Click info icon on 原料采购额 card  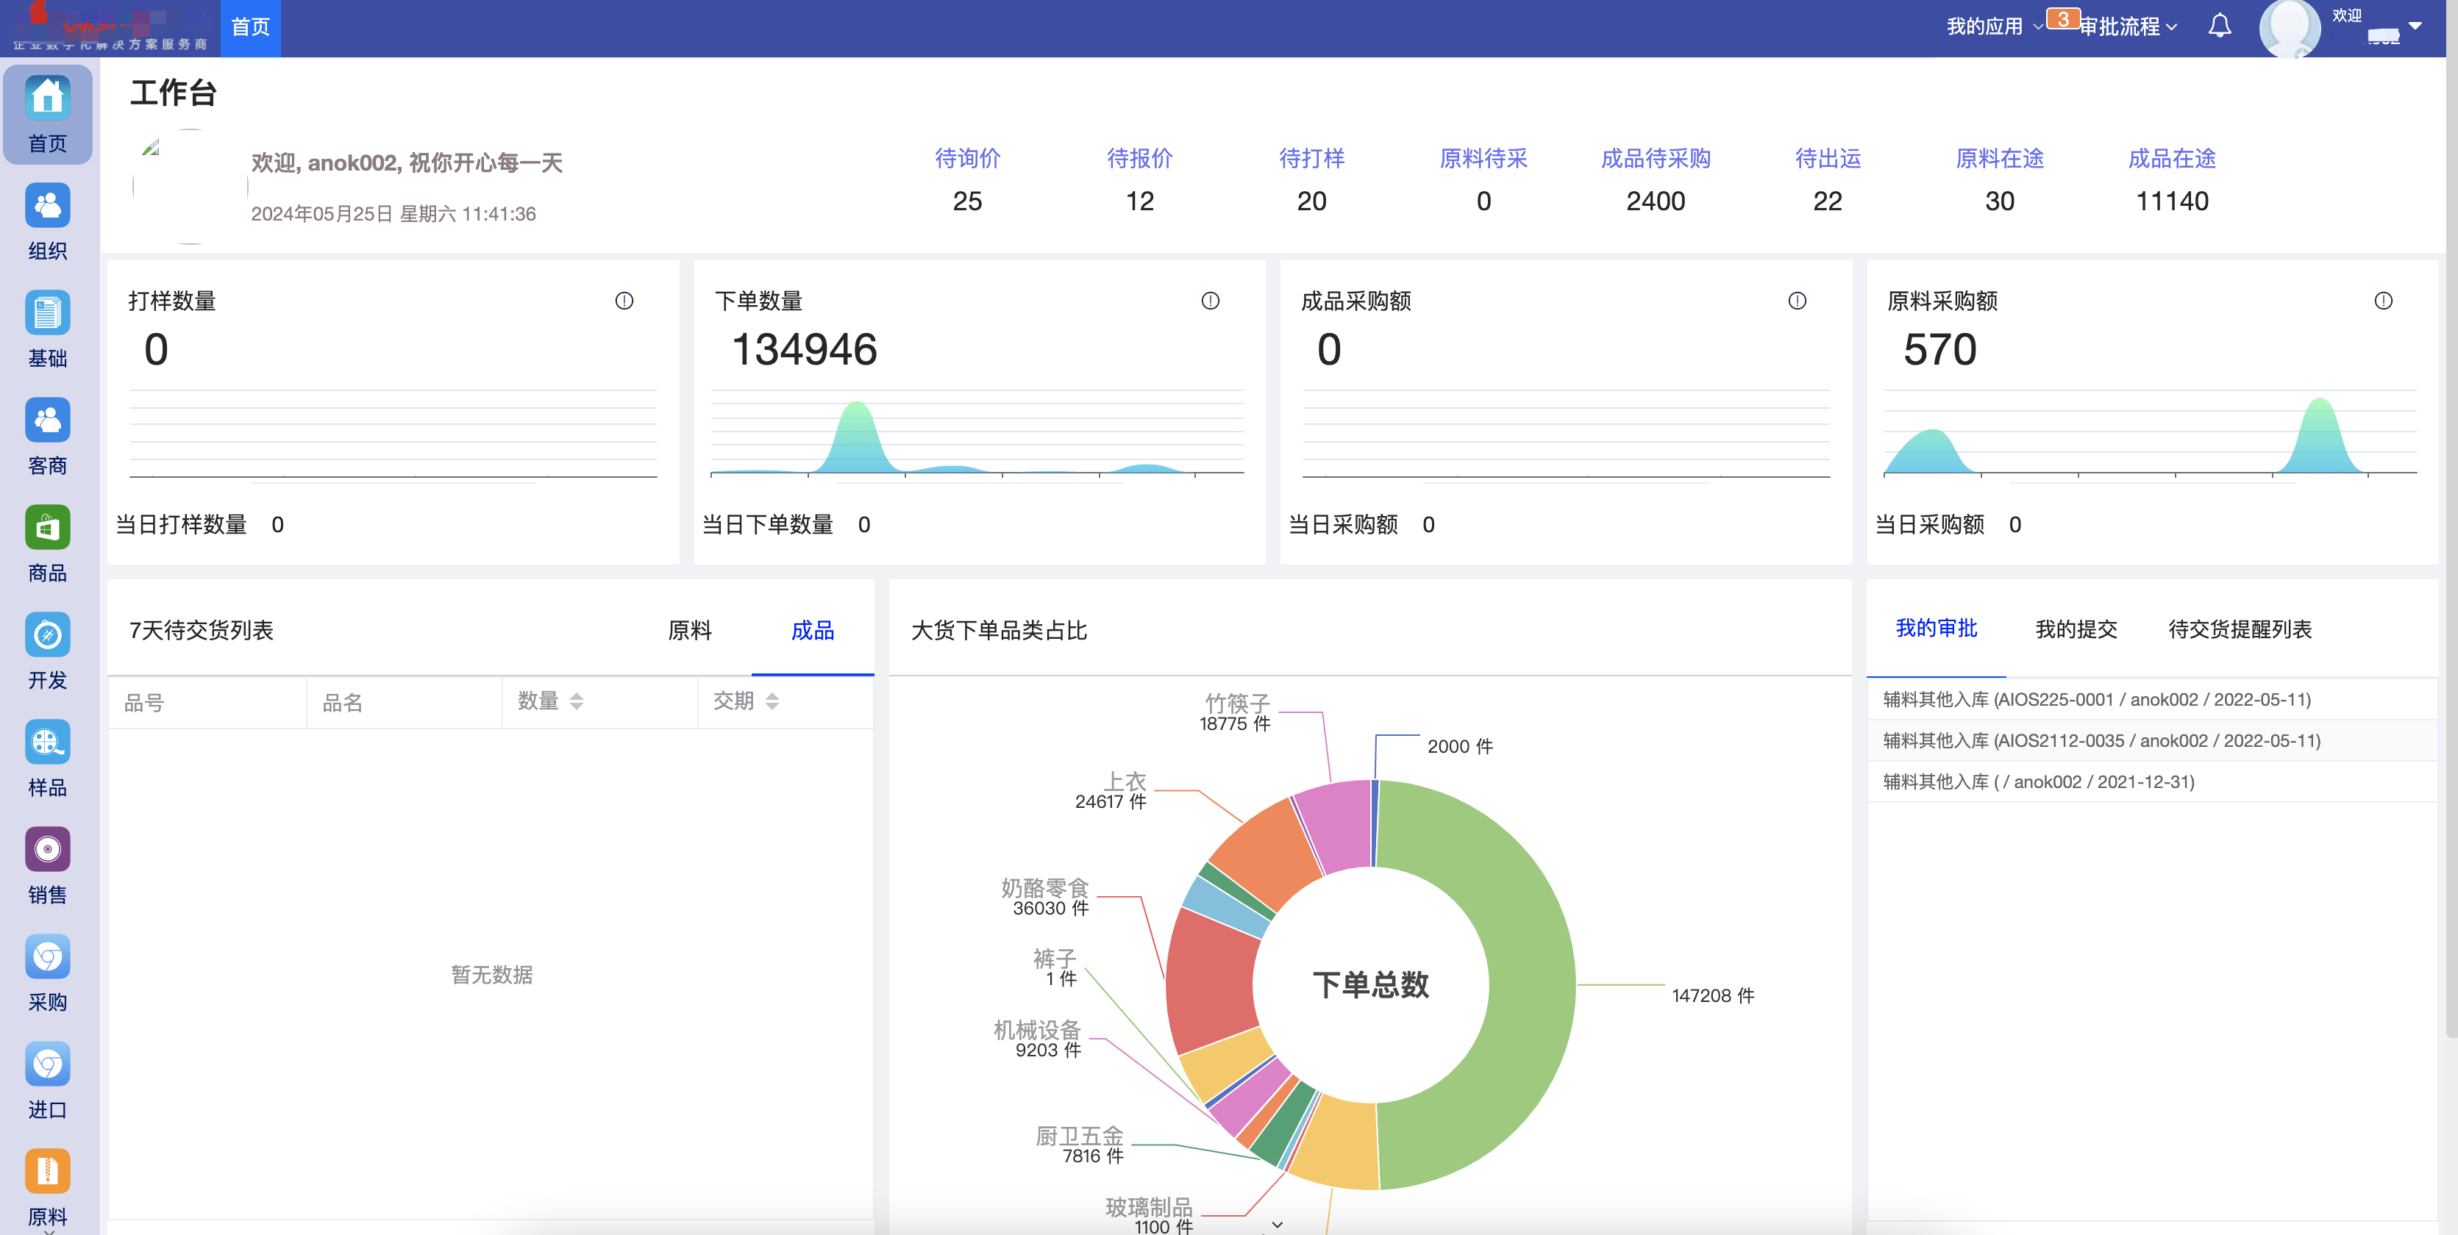(x=2383, y=301)
